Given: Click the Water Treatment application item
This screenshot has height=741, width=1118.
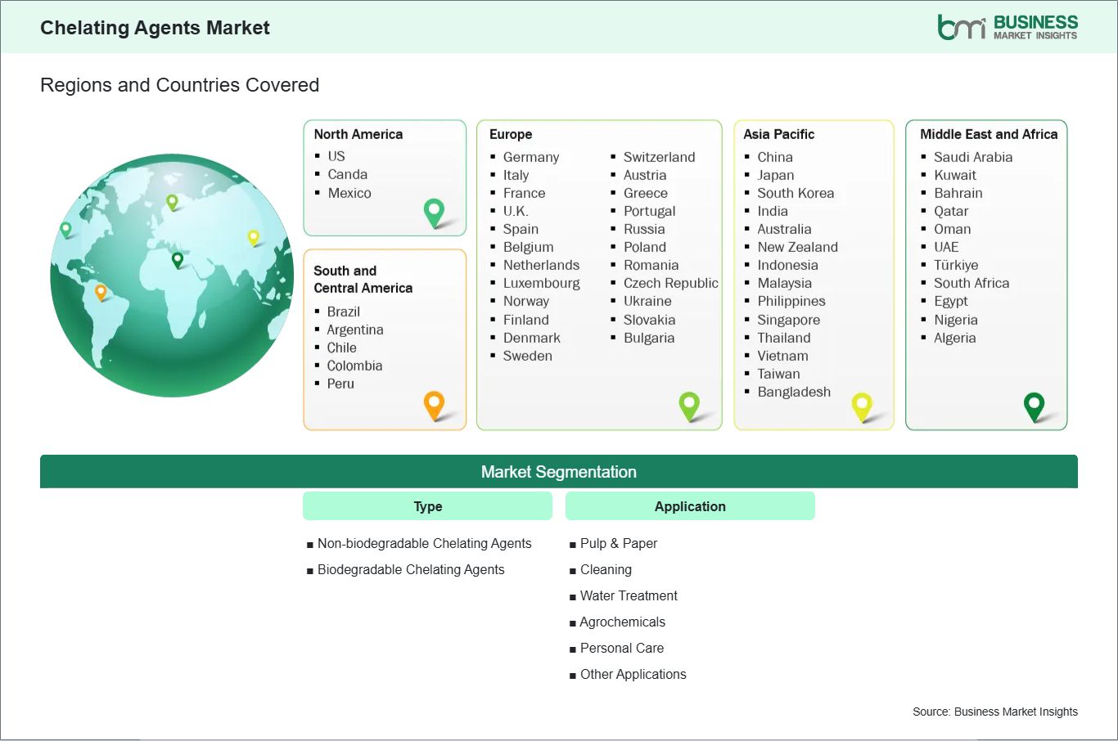Looking at the screenshot, I should point(629,595).
